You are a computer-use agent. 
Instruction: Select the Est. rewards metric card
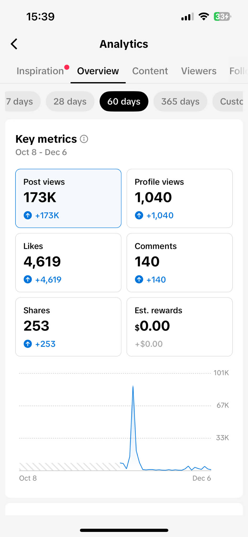[180, 327]
